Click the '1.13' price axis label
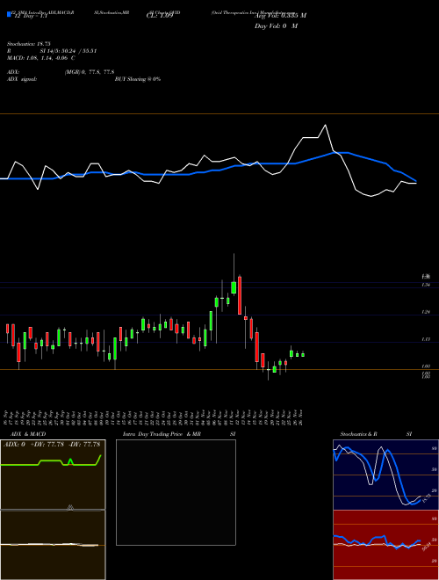Viewport: 439px width, 580px height. click(x=426, y=339)
